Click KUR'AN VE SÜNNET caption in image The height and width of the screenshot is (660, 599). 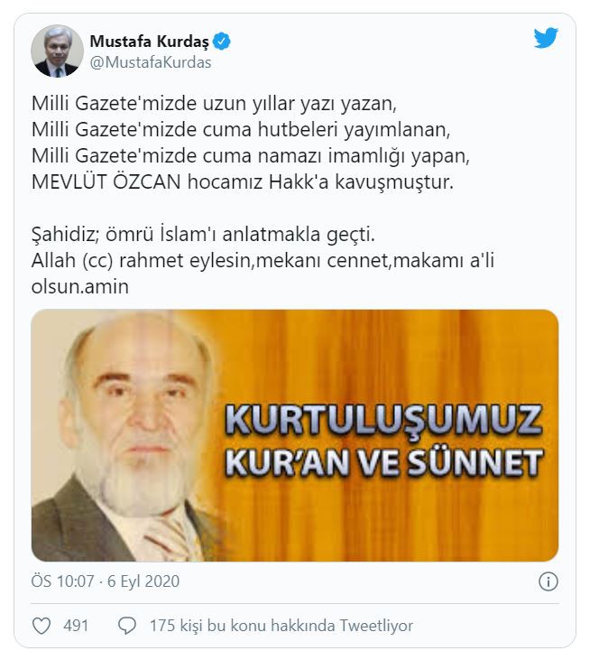pyautogui.click(x=384, y=462)
